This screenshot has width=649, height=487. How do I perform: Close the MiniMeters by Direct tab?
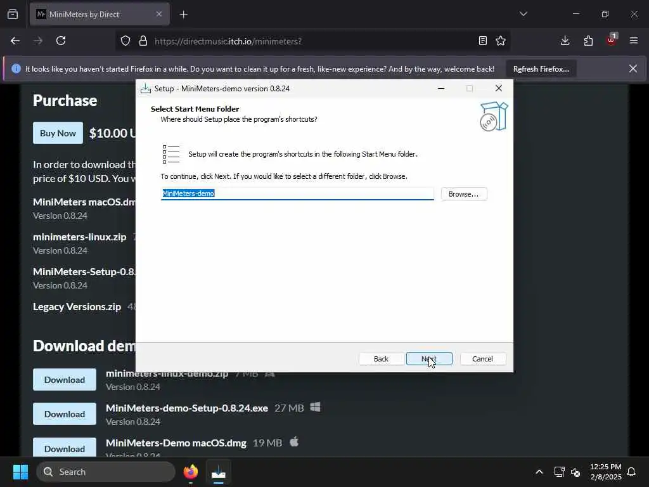pyautogui.click(x=159, y=14)
